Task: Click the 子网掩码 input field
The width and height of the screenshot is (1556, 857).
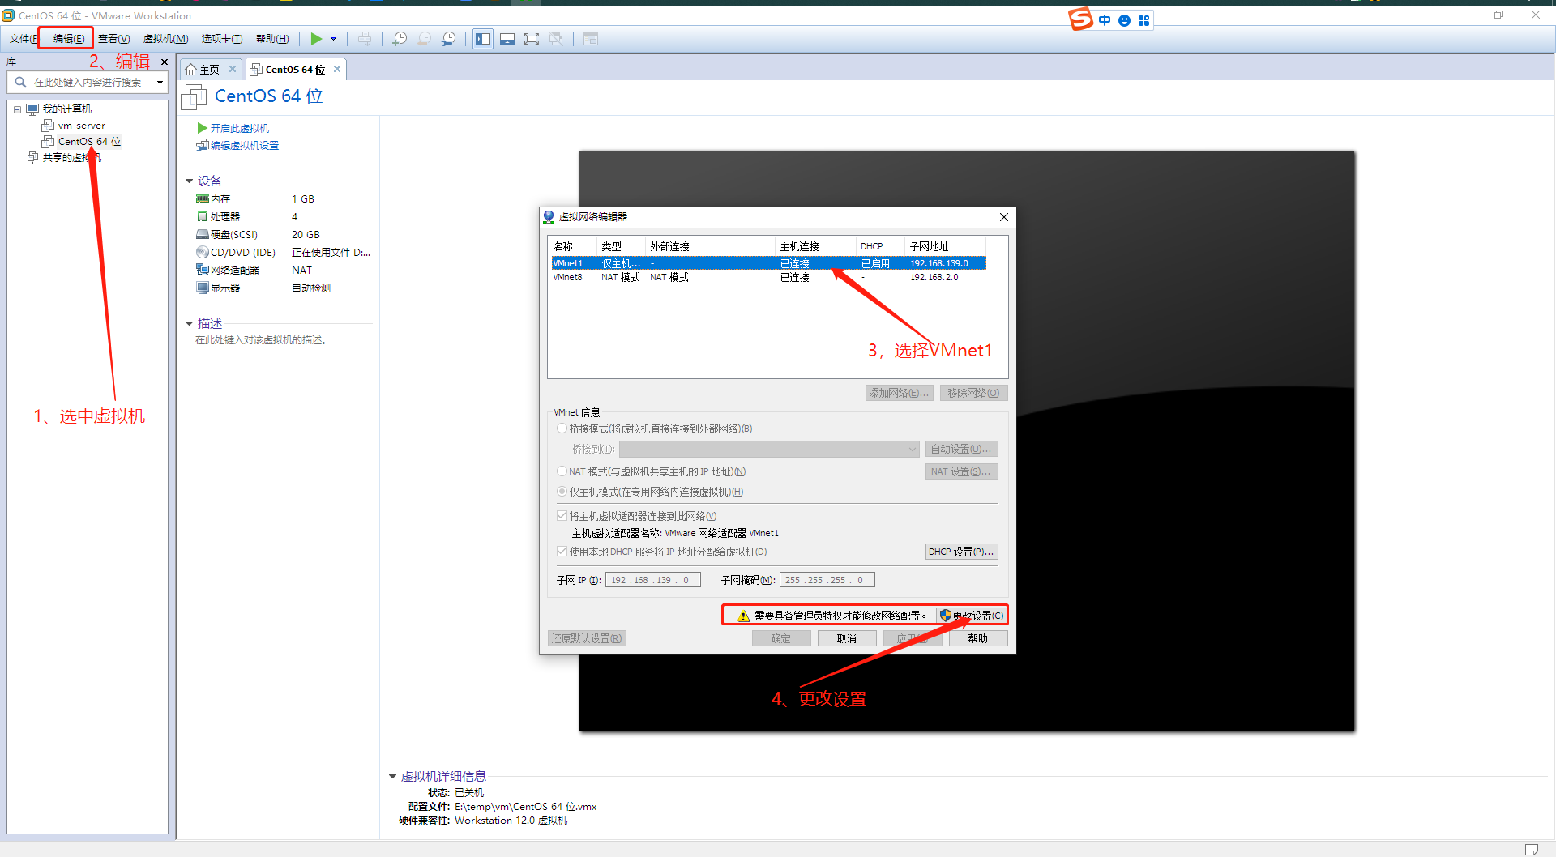Action: coord(827,580)
